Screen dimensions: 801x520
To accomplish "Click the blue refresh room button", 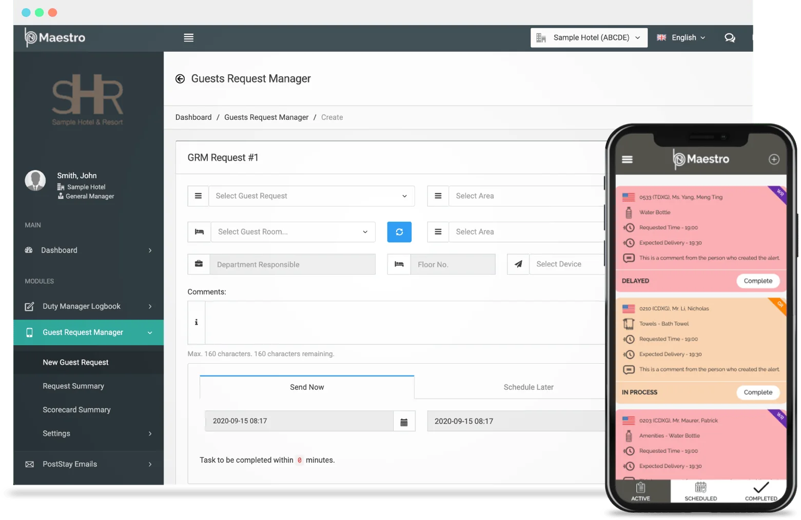I will (x=399, y=232).
